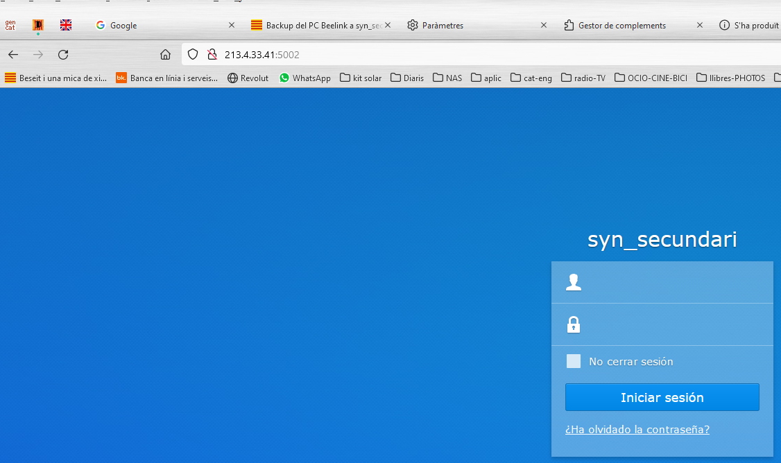Image resolution: width=781 pixels, height=463 pixels.
Task: Click the tracking protection shield icon
Action: 194,54
